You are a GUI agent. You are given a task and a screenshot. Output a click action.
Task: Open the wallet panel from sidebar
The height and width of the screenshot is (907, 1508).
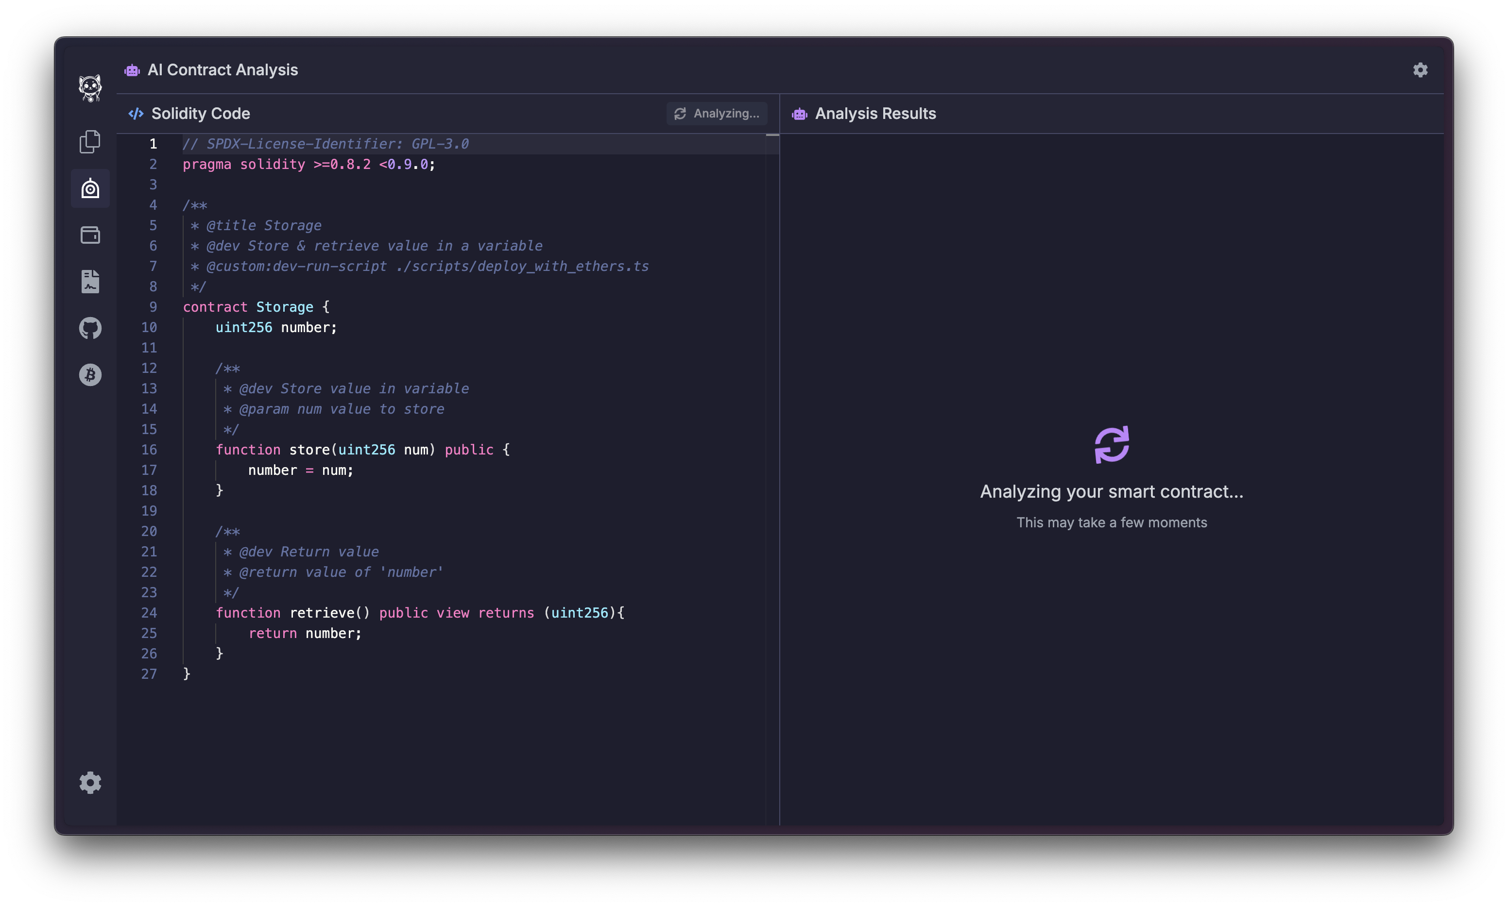(90, 235)
